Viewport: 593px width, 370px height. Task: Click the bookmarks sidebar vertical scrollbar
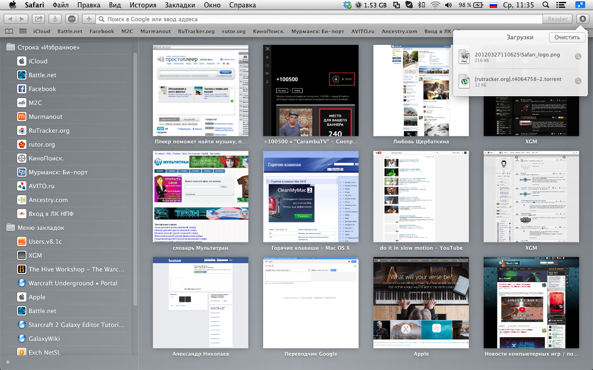point(135,178)
